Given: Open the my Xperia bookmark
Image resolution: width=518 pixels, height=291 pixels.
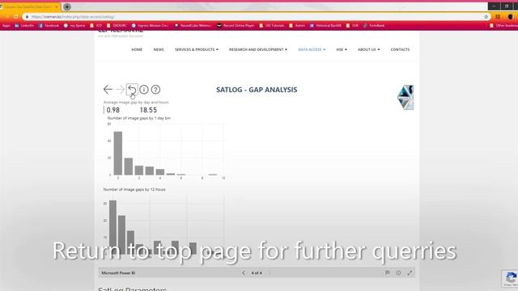Looking at the screenshot, I should [x=74, y=25].
